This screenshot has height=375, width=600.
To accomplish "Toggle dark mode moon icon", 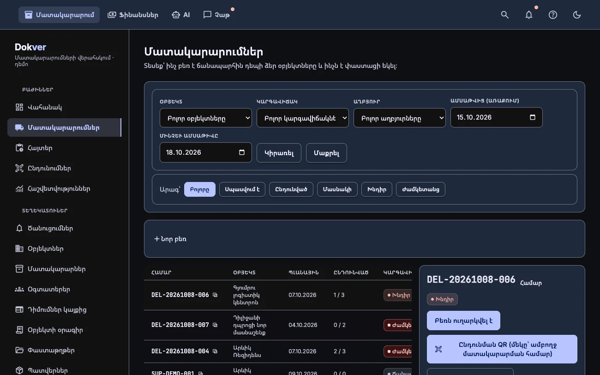I will point(577,15).
